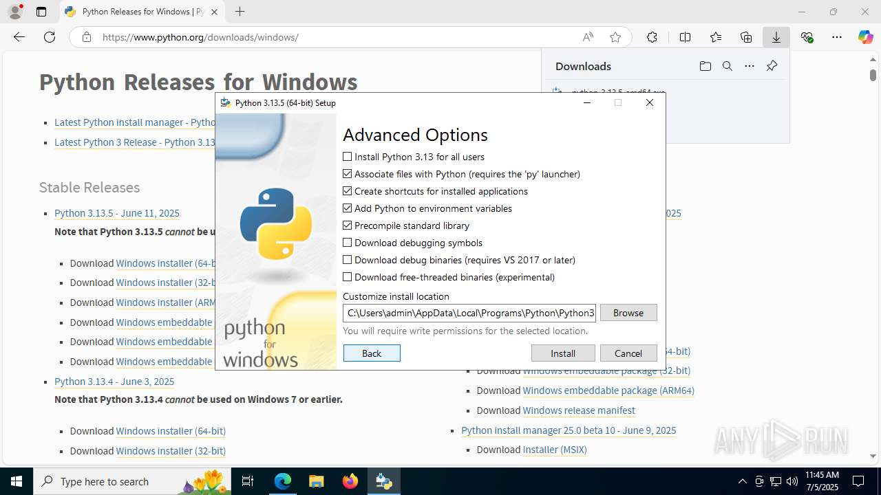Image resolution: width=881 pixels, height=495 pixels.
Task: Click the Edge browser back arrow
Action: coord(19,37)
